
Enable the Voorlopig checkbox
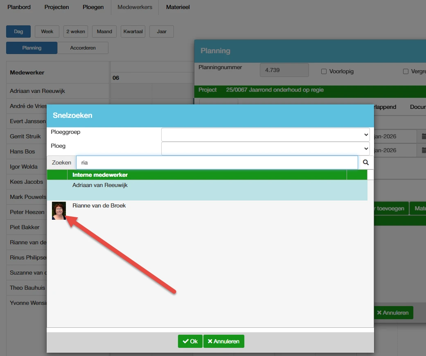(x=324, y=71)
